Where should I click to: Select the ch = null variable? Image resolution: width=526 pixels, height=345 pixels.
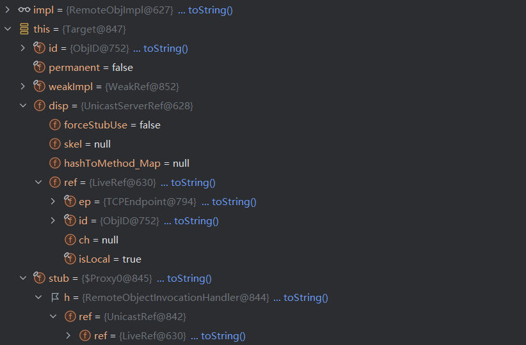[99, 240]
